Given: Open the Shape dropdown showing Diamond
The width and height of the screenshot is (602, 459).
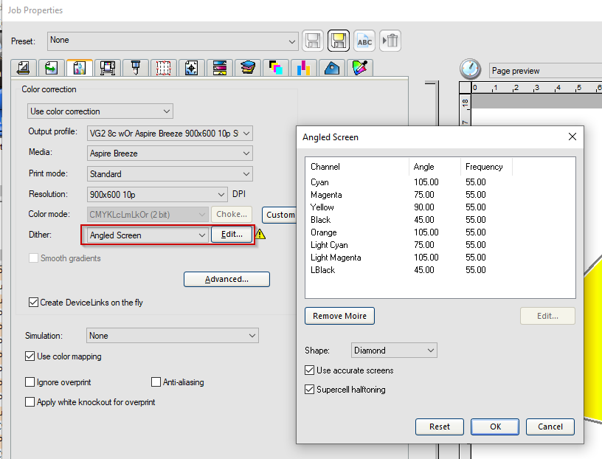Looking at the screenshot, I should coord(394,351).
